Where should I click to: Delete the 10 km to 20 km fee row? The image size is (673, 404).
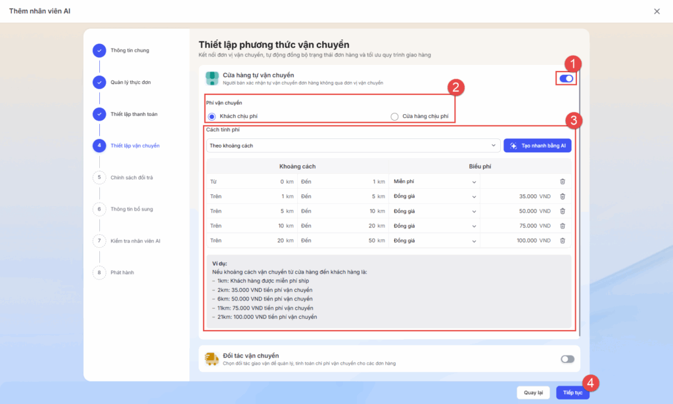[x=563, y=226]
